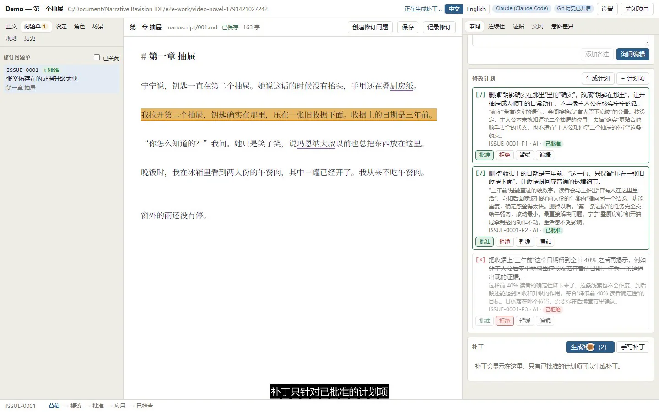This screenshot has height=412, width=659.
Task: Click the 保存 button
Action: pyautogui.click(x=408, y=27)
